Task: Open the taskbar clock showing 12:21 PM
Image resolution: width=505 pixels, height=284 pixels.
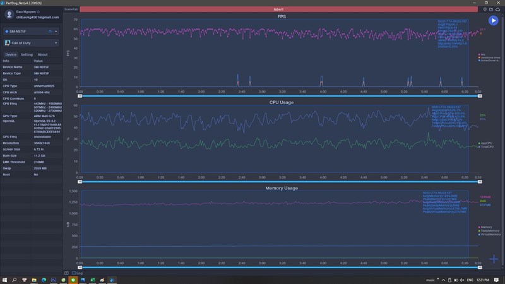Action: [x=483, y=280]
